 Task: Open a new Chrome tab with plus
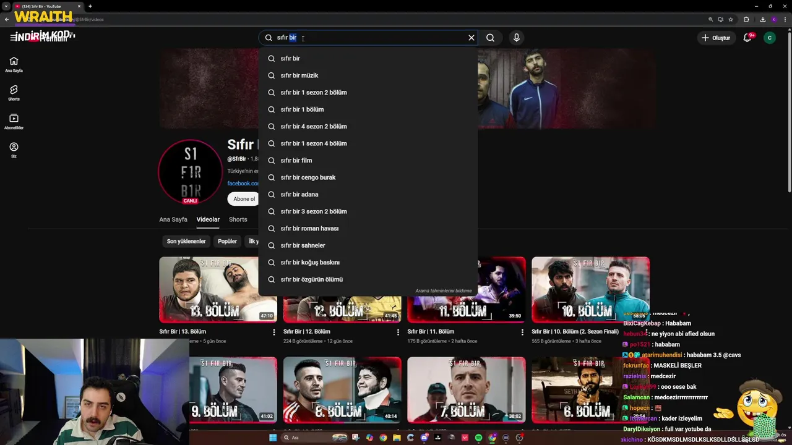[90, 6]
